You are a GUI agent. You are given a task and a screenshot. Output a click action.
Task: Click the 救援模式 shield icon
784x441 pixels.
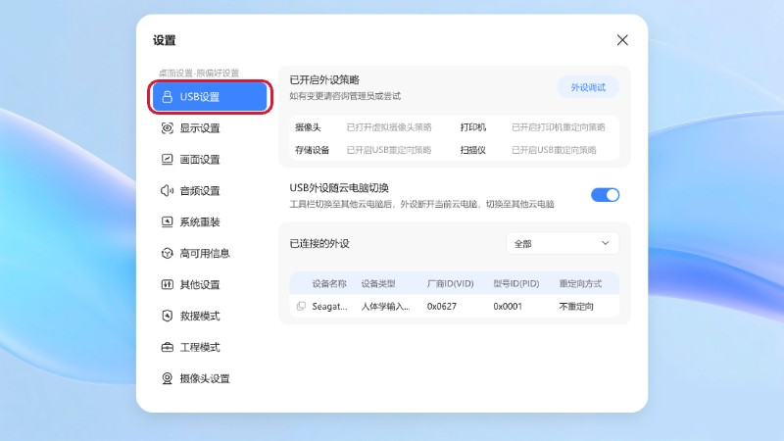167,317
